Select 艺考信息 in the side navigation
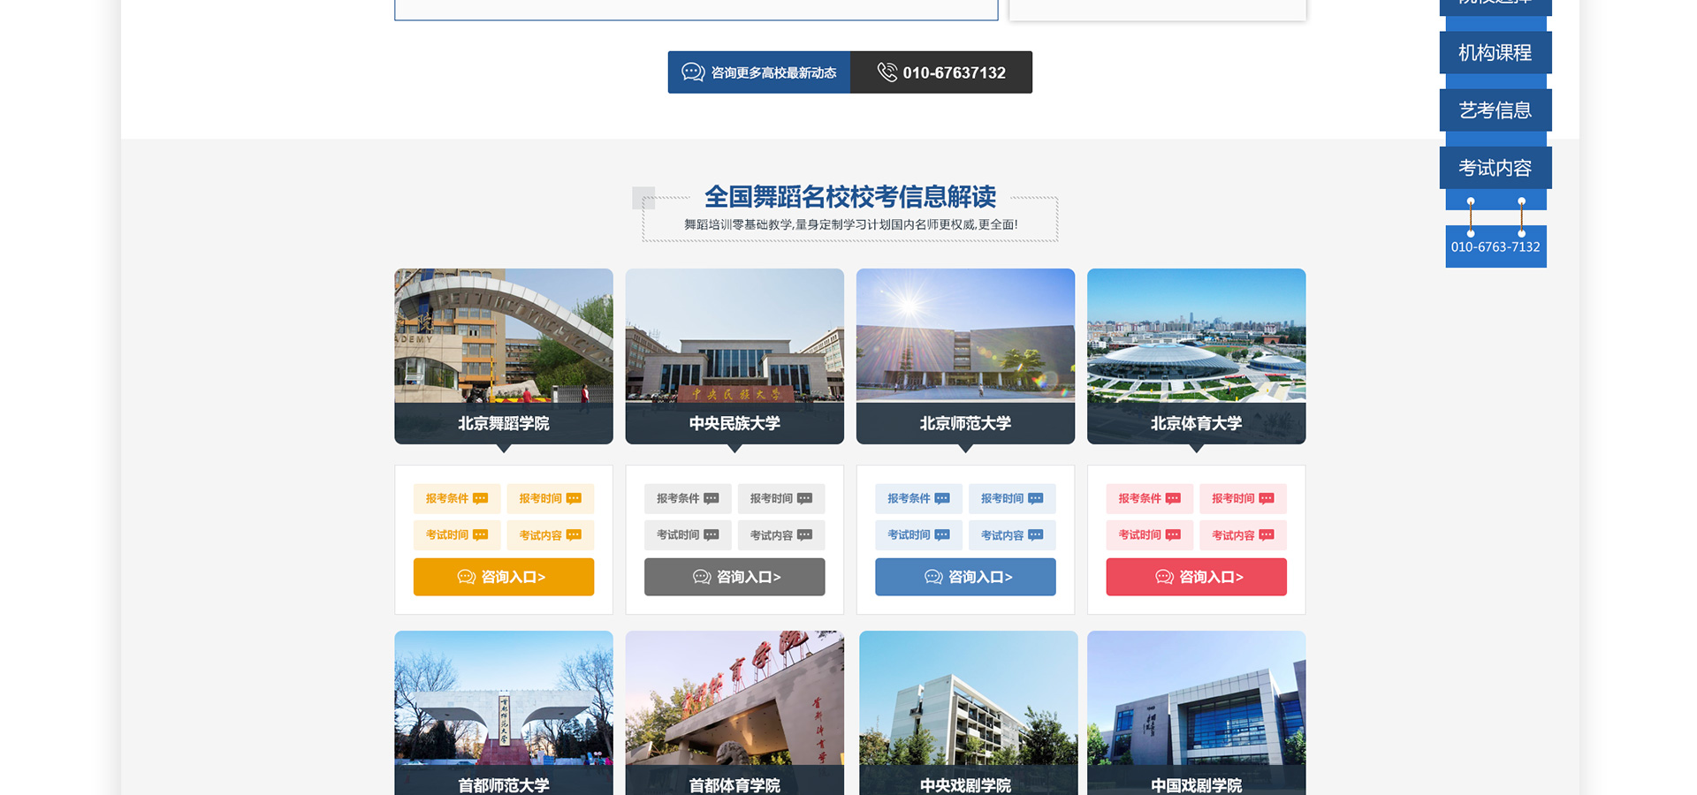 click(x=1495, y=110)
